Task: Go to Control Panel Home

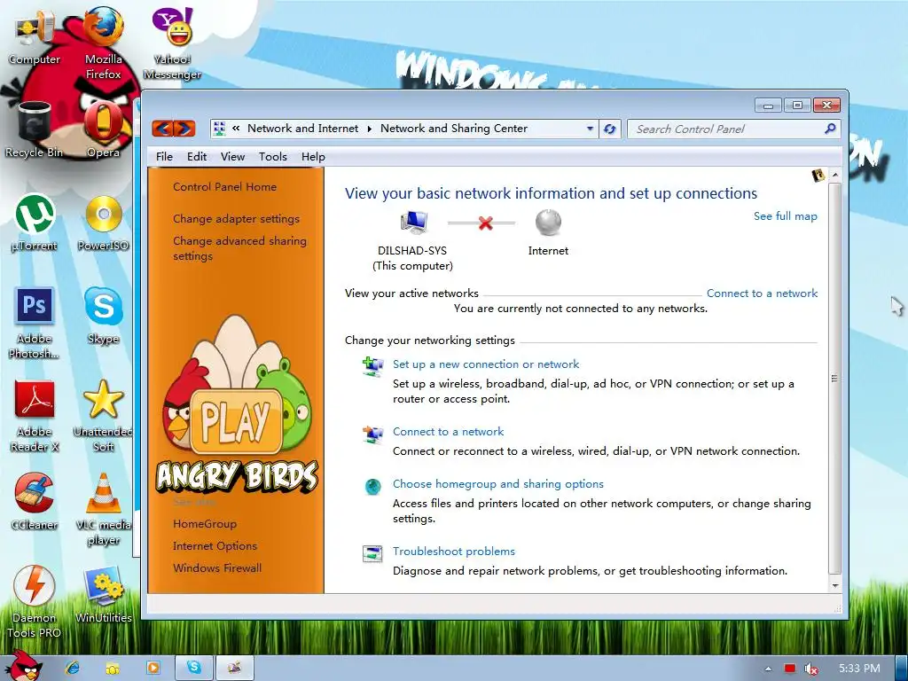Action: click(x=224, y=187)
